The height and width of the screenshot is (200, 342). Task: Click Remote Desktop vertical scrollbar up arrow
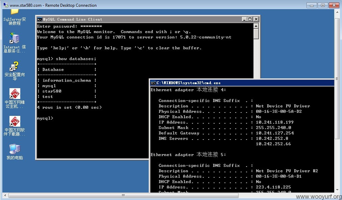(x=337, y=11)
